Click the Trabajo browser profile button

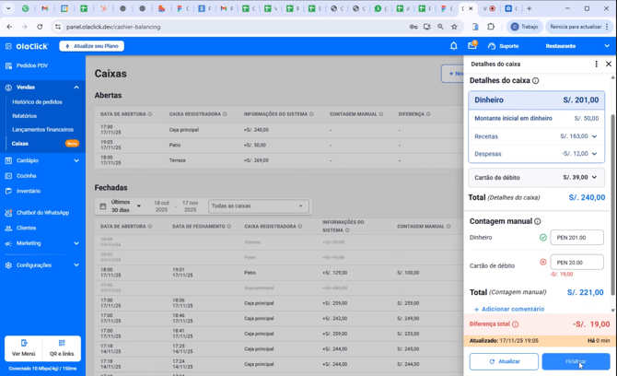click(x=525, y=27)
